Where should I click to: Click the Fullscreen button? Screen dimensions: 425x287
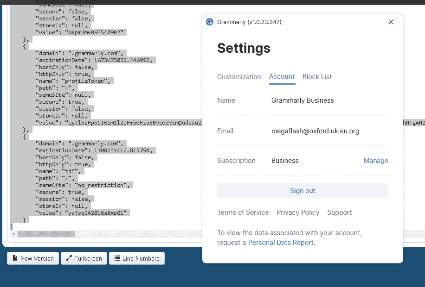coord(84,258)
